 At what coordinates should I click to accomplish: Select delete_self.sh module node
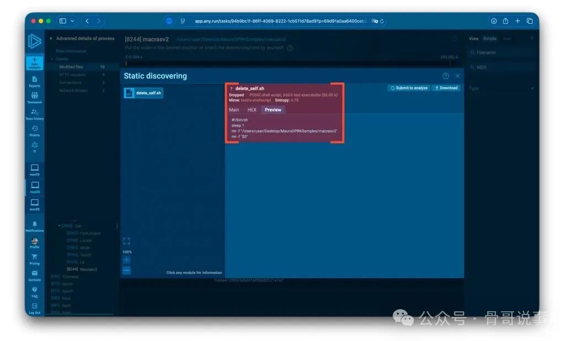coord(143,93)
